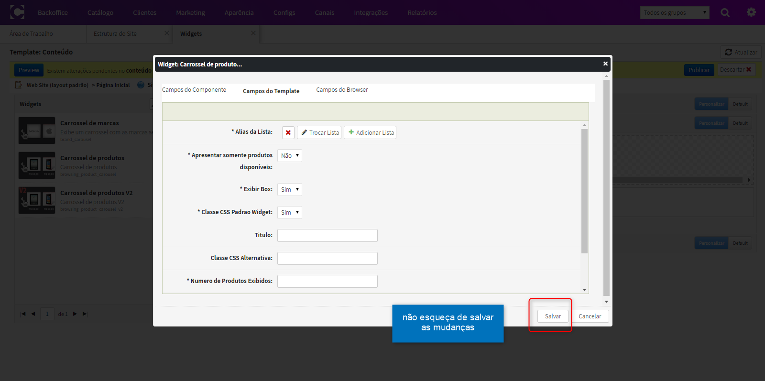This screenshot has height=381, width=765.
Task: Click Adicionar Lista button
Action: click(x=370, y=132)
